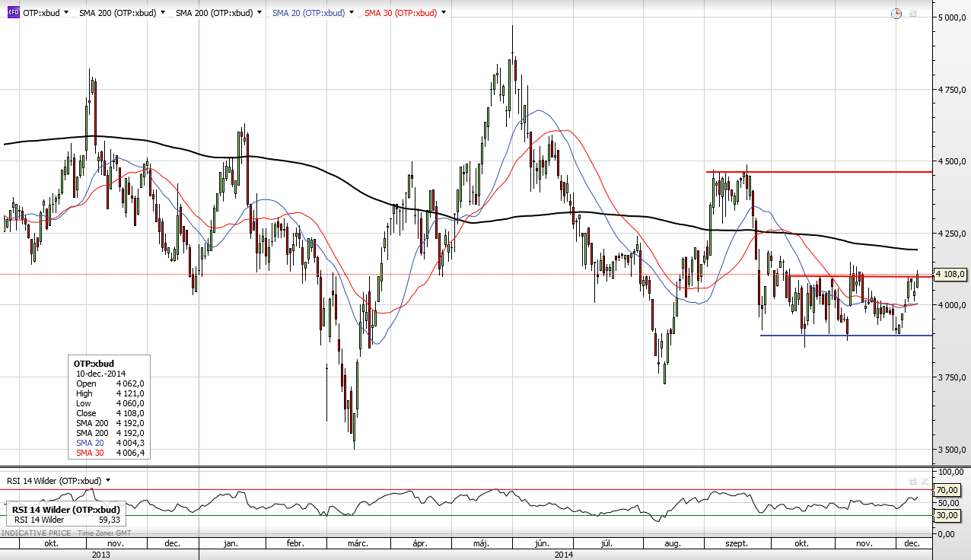Screen dimensions: 971x560
Task: Click the 4 750,0 price axis label
Action: click(953, 90)
